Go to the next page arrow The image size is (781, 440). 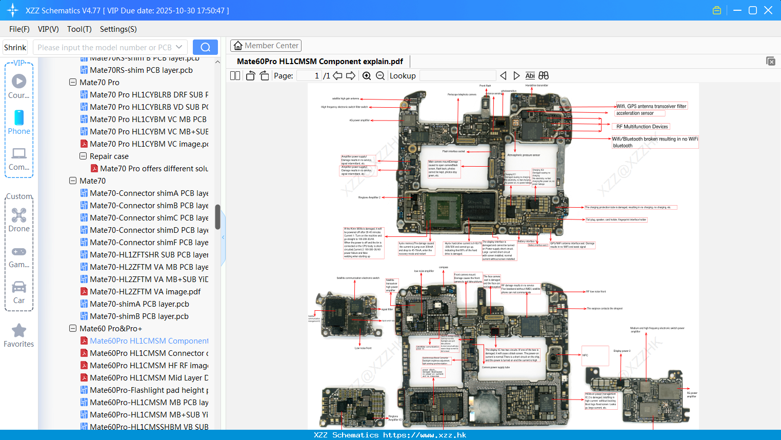[351, 75]
